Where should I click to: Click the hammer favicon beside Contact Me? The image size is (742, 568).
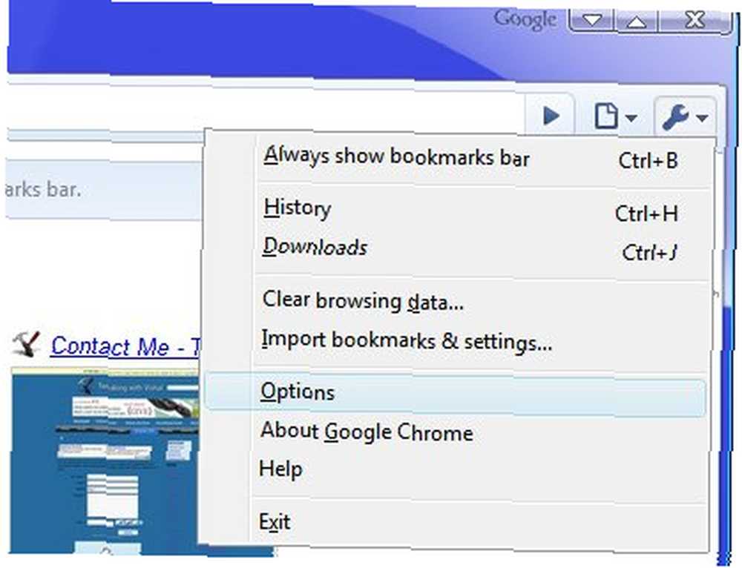click(x=27, y=344)
